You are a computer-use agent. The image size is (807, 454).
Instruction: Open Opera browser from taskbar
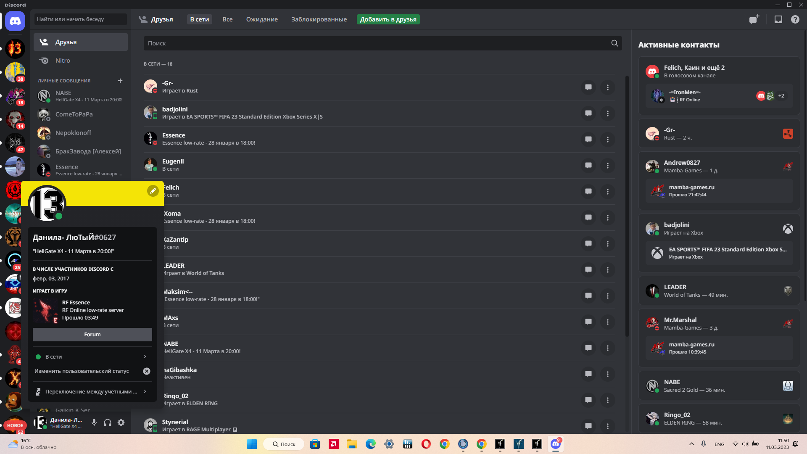tap(426, 444)
